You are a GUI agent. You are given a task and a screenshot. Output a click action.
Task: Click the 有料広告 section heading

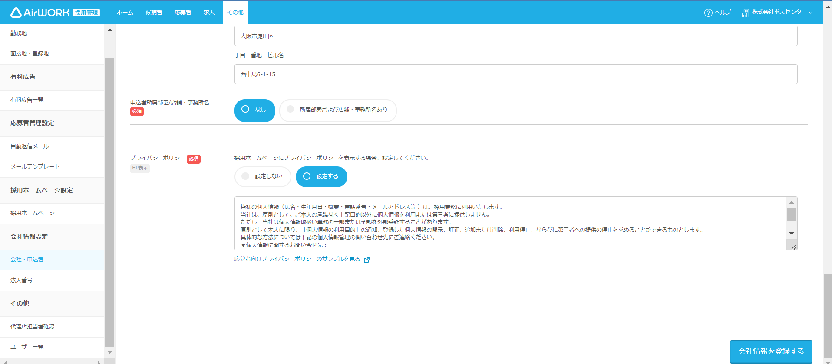(23, 77)
